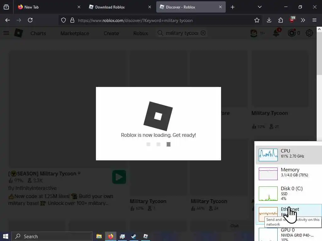Image resolution: width=322 pixels, height=241 pixels.
Task: Select the Disk 0 (C:) performance entry
Action: [289, 193]
